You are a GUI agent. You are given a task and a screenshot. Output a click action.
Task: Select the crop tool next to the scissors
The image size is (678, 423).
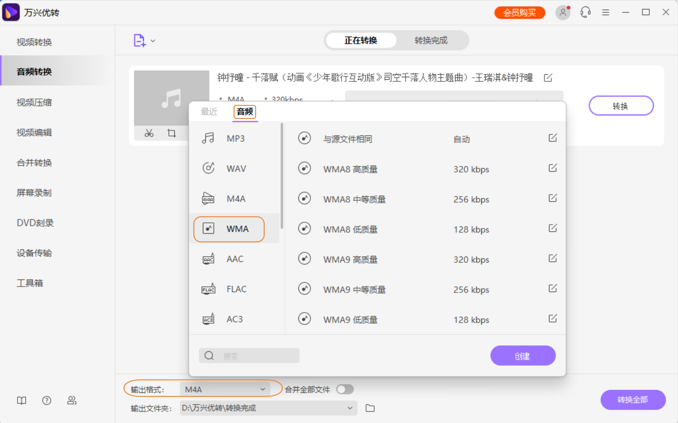[172, 133]
